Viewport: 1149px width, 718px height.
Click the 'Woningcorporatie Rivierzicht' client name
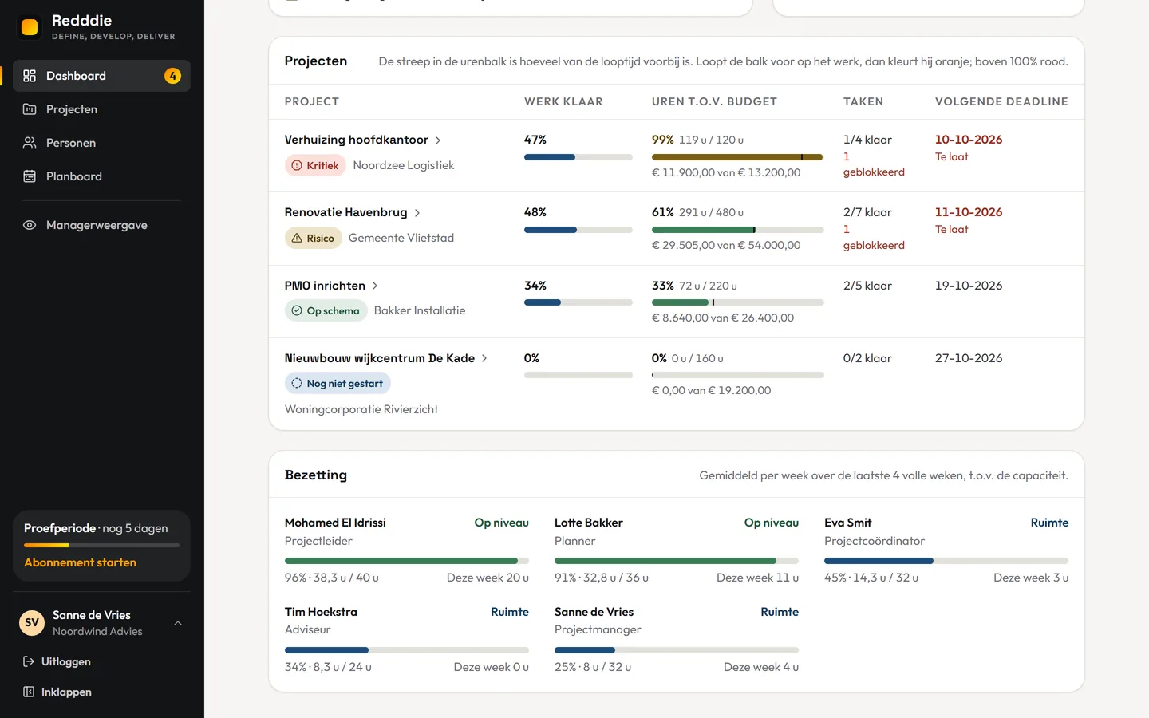coord(361,409)
